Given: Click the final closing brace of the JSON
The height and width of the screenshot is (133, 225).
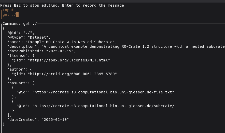Looking at the screenshot, I should (x=4, y=124).
